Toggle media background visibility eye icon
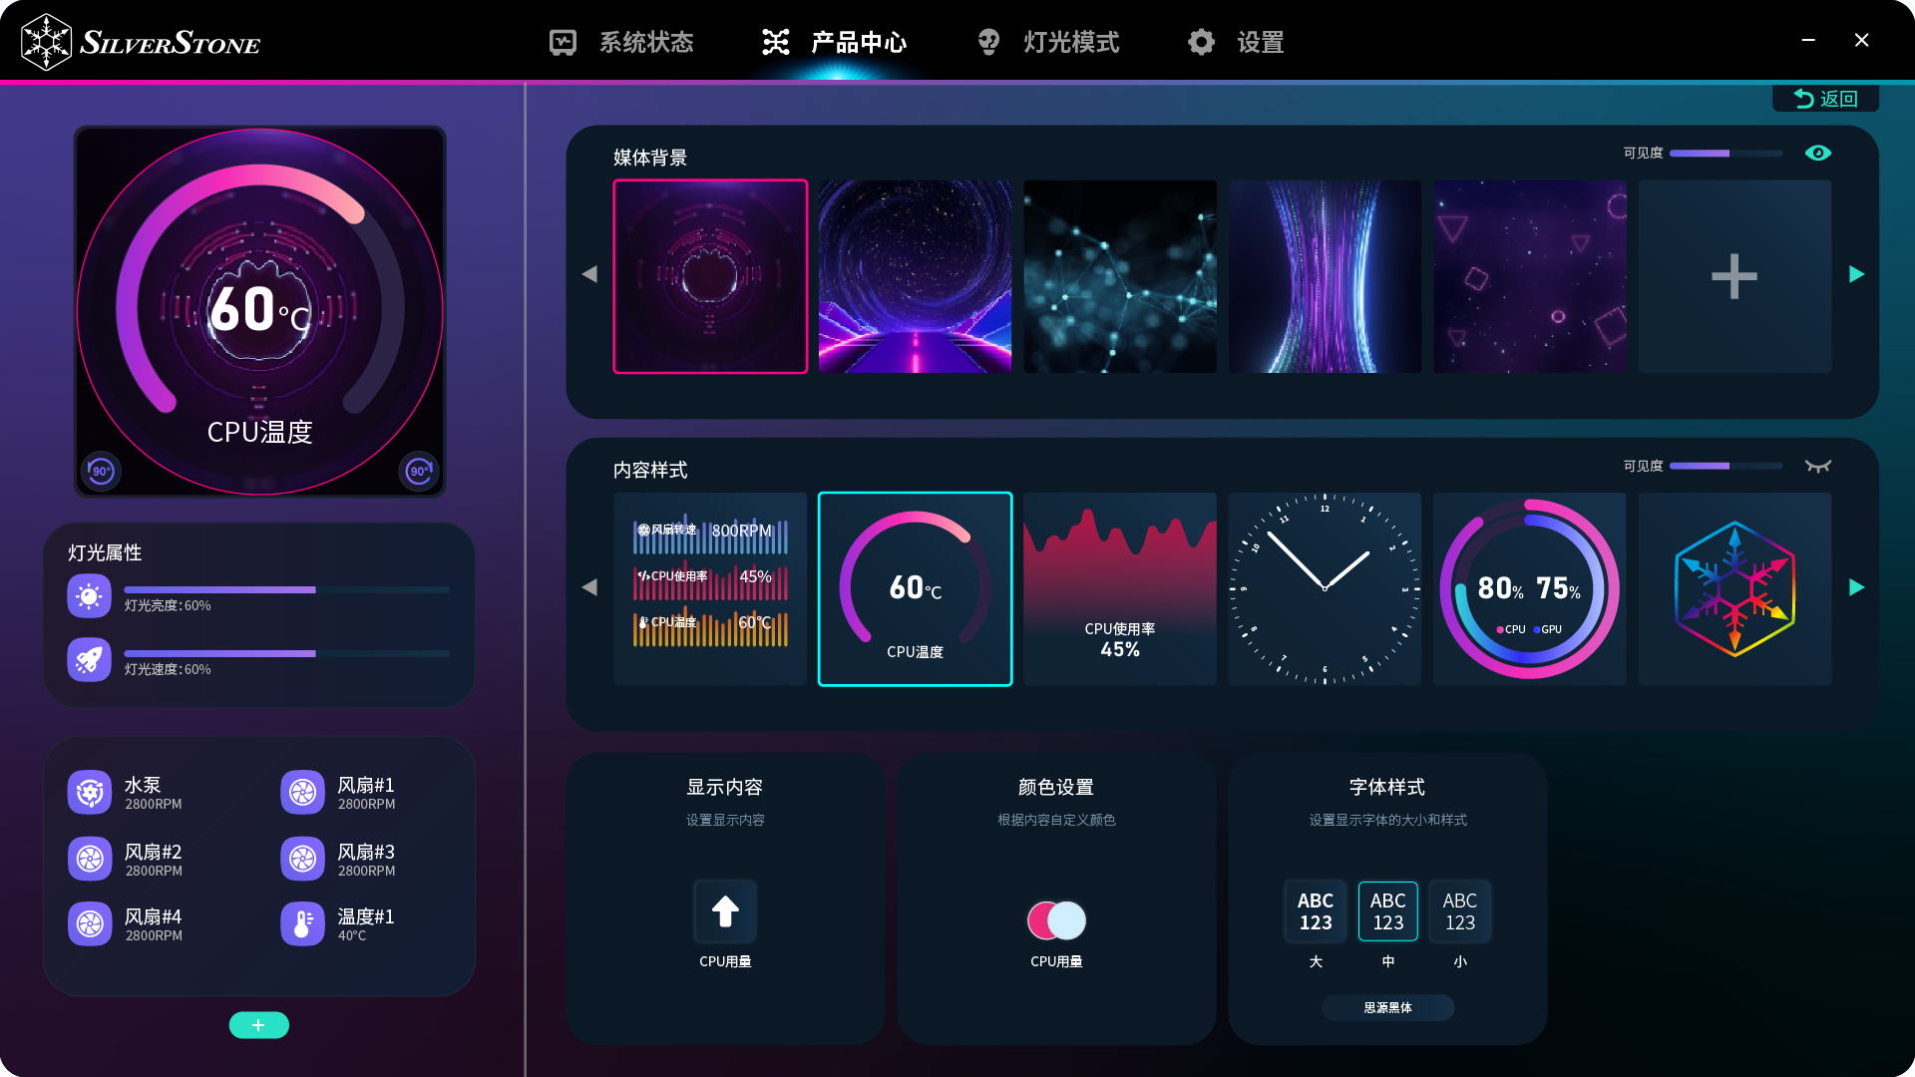 click(x=1817, y=153)
